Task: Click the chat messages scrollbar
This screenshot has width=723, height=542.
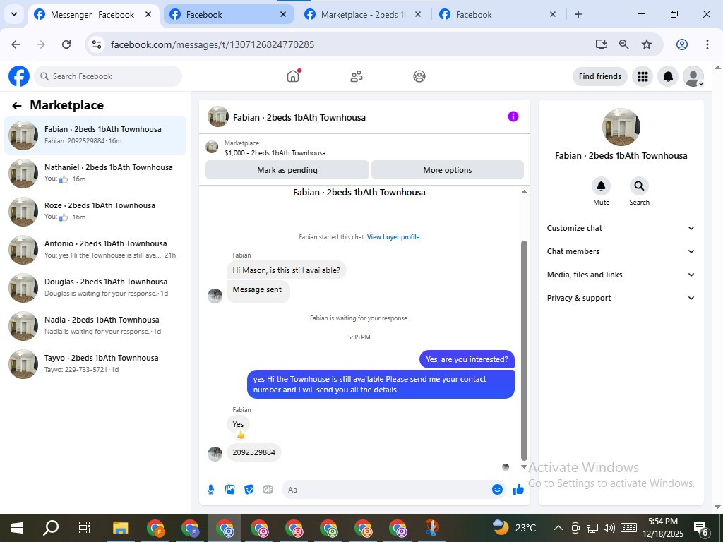Action: coord(524,350)
